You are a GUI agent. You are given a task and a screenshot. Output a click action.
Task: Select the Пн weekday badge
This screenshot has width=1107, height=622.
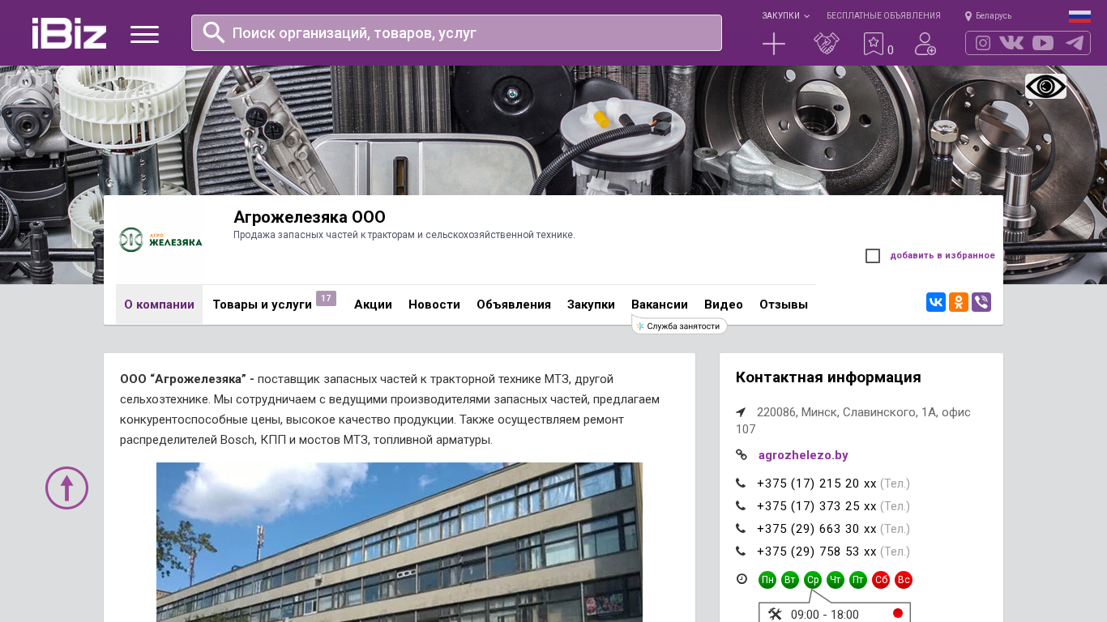click(x=767, y=580)
